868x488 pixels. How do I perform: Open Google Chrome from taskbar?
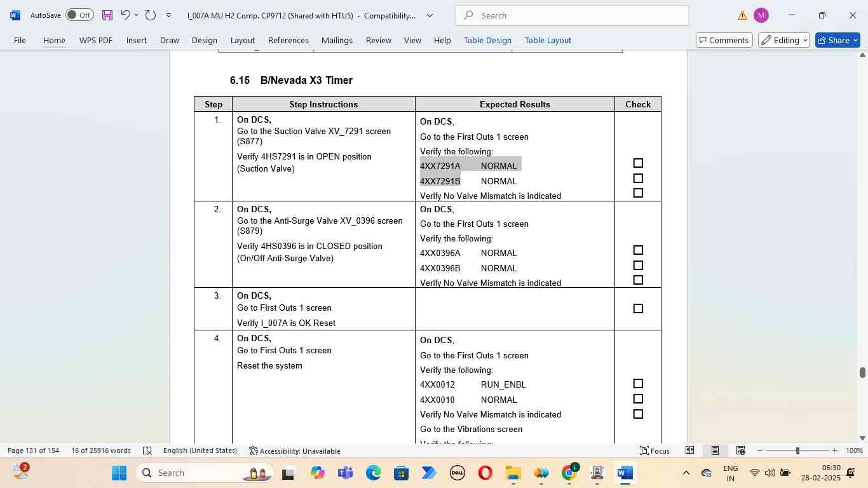570,473
